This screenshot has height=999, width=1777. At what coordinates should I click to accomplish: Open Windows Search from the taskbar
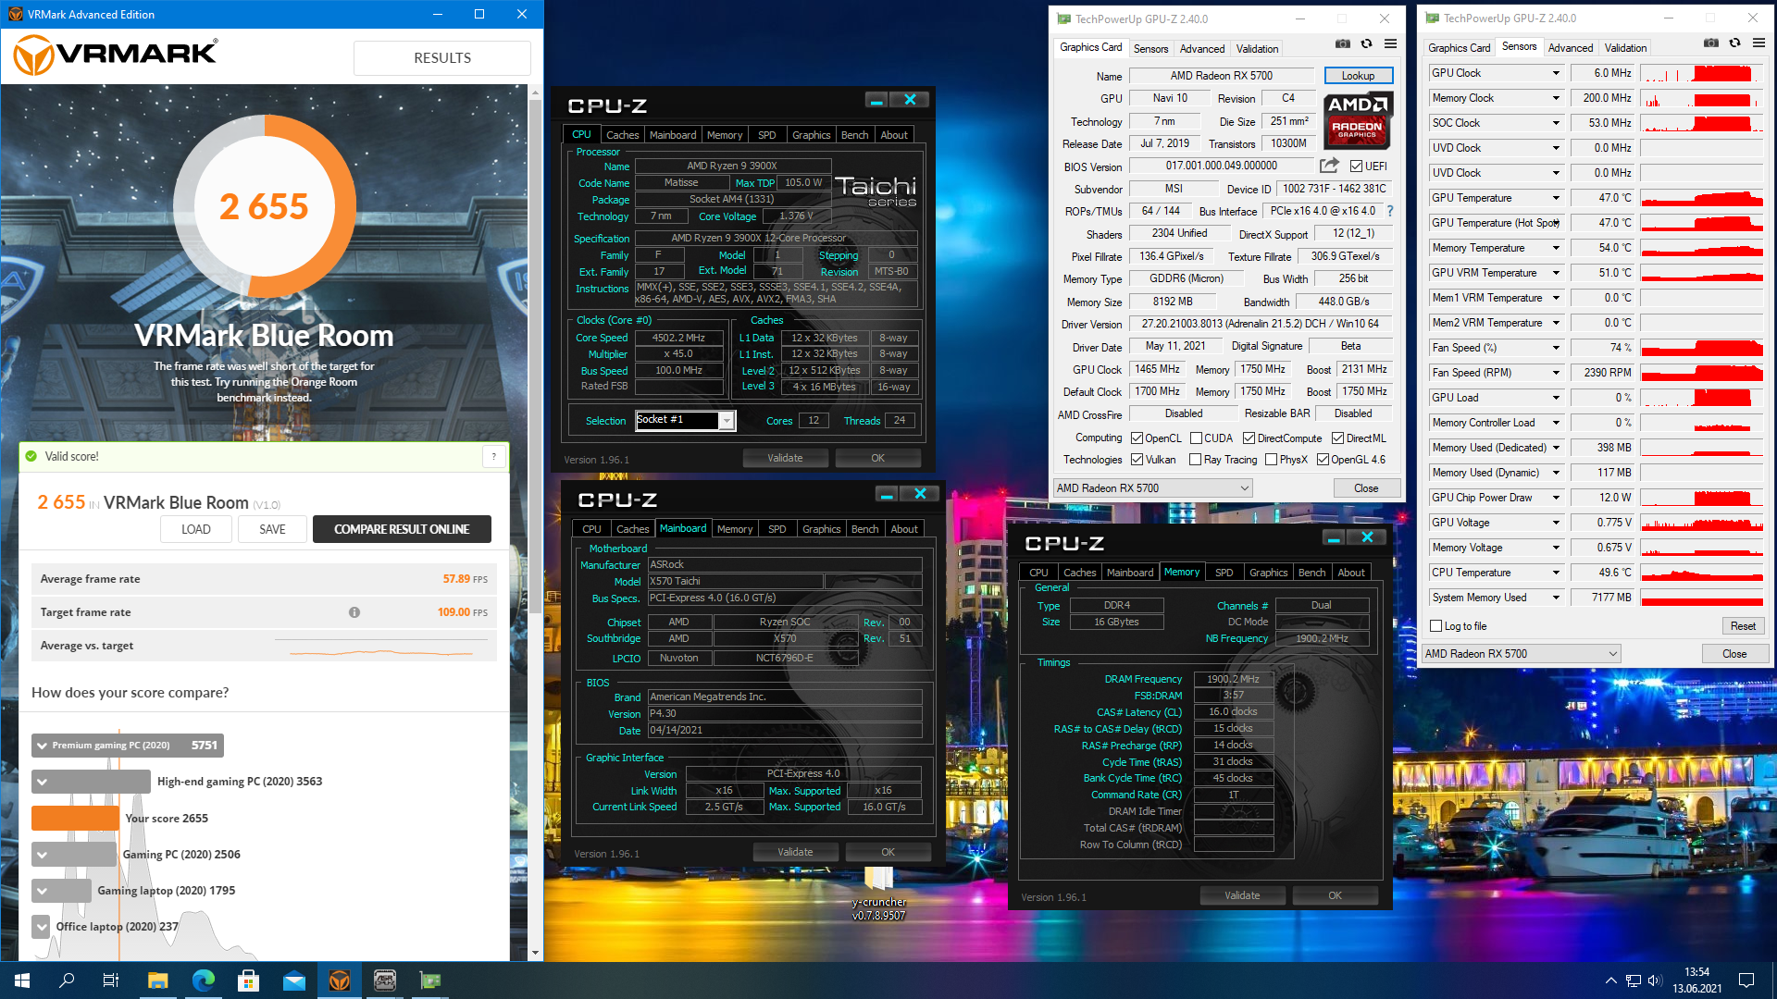click(67, 980)
